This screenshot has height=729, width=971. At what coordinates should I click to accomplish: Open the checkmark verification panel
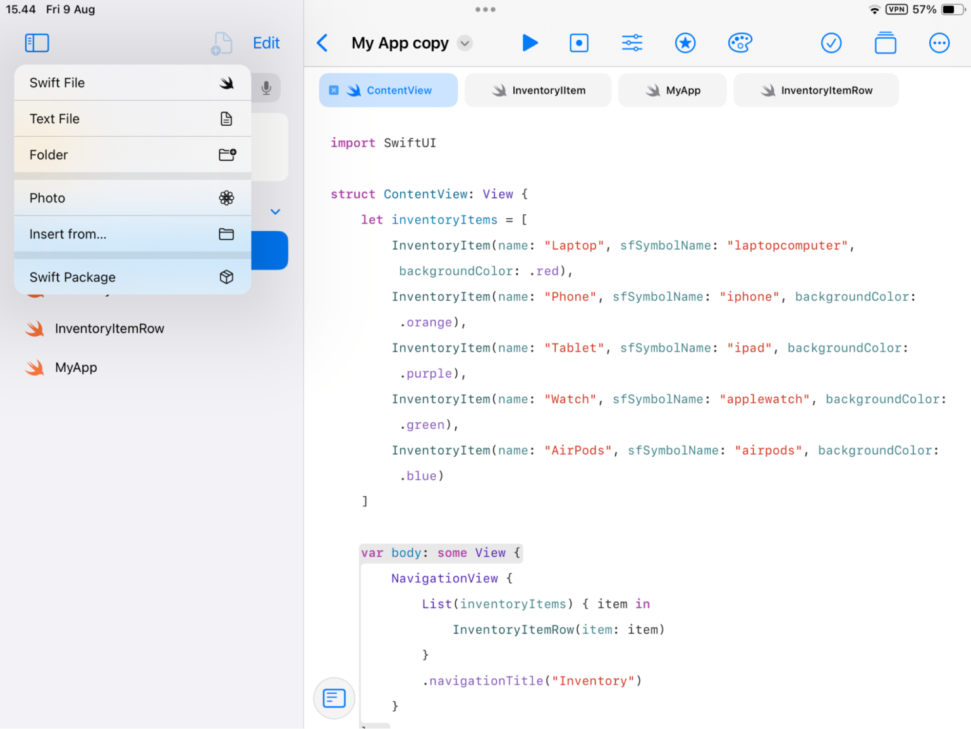(x=831, y=43)
